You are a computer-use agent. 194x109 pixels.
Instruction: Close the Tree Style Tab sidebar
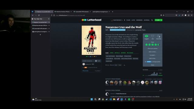pyautogui.click(x=49, y=19)
